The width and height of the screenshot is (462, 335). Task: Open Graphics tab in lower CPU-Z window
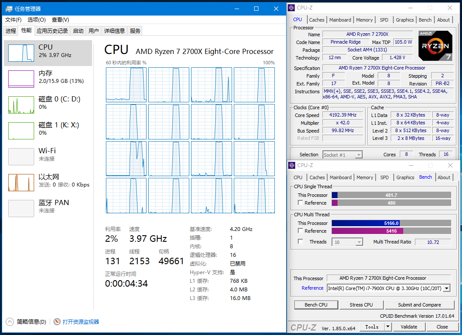click(405, 177)
